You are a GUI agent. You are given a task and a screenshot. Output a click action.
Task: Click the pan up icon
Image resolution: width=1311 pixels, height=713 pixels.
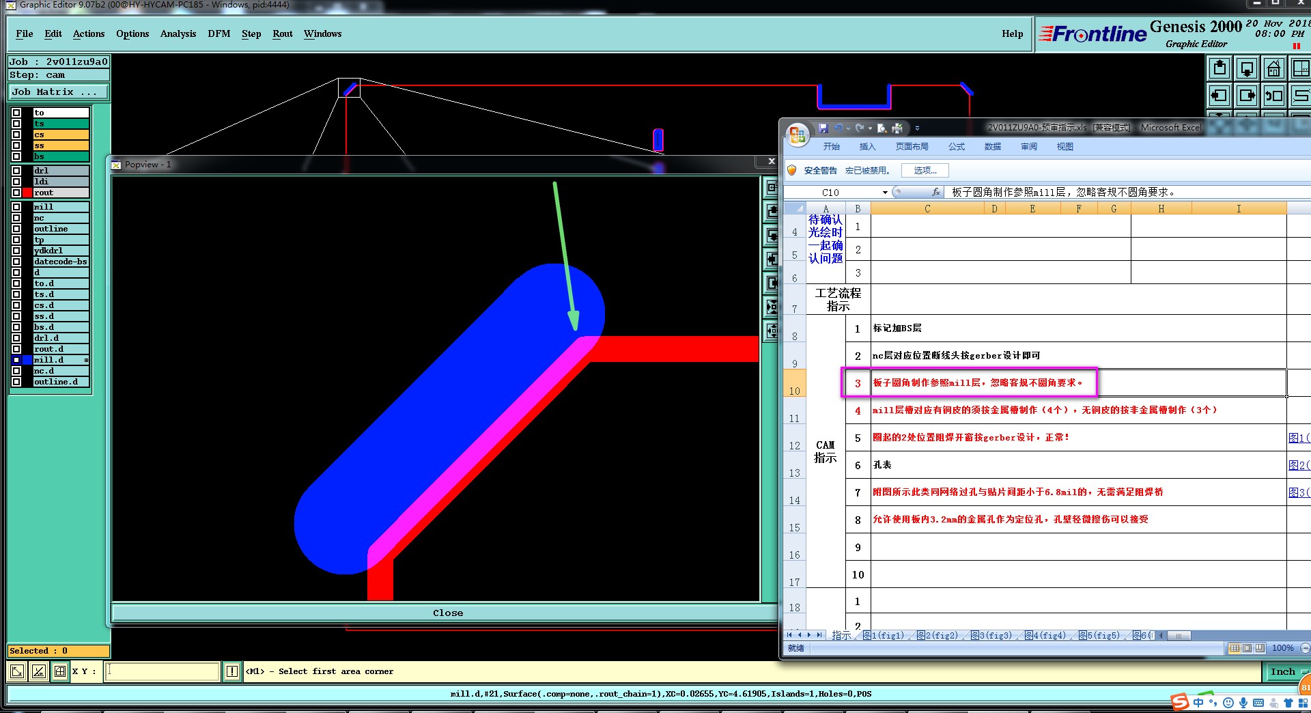(x=1220, y=69)
